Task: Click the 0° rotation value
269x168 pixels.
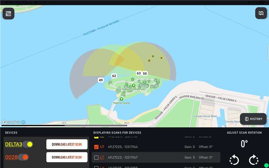Action: point(244,144)
